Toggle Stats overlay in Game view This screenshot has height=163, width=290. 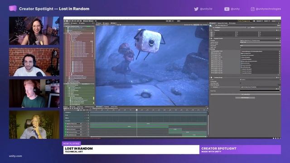[201, 25]
